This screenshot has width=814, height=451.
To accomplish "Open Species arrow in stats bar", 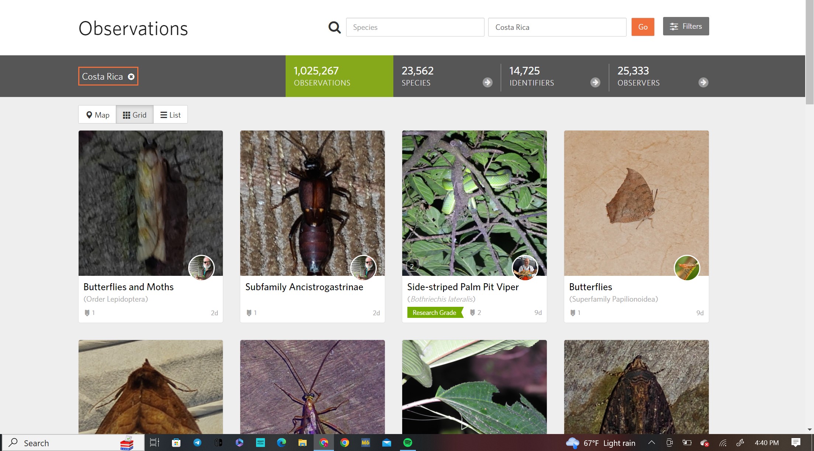I will pyautogui.click(x=487, y=82).
